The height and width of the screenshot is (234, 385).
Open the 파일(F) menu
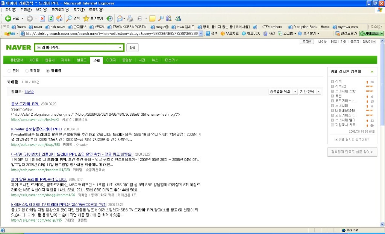[x=11, y=10]
